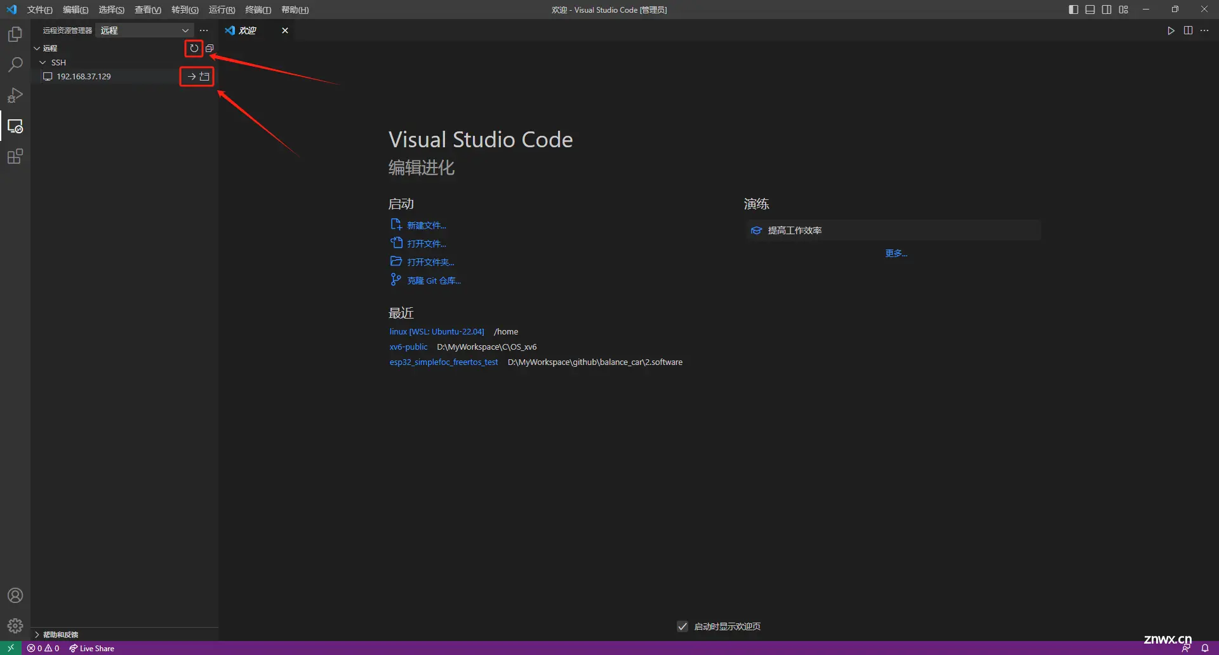Viewport: 1219px width, 655px height.
Task: Toggle secondary side bar layout icon
Action: tap(1107, 10)
